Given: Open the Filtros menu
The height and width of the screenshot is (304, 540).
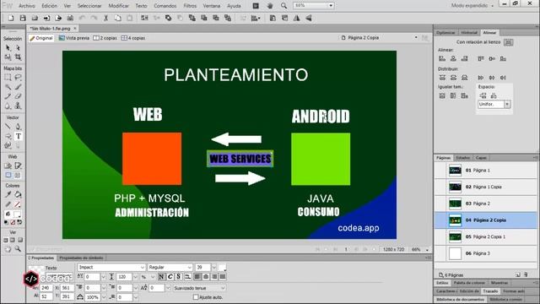Looking at the screenshot, I should point(190,6).
